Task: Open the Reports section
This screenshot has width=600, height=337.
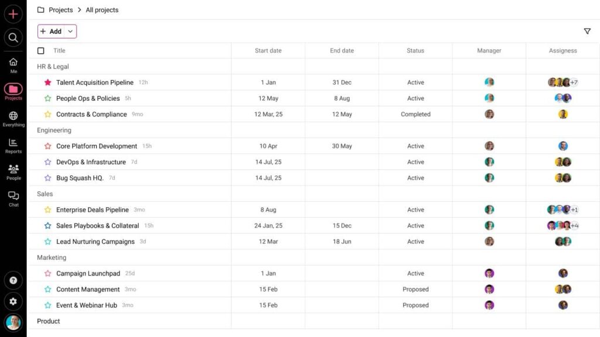Action: 13,145
